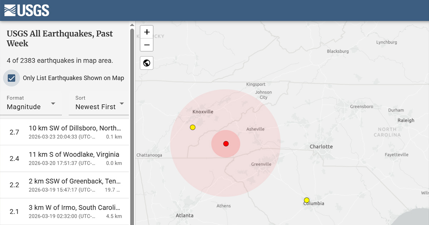Click the sidebar scroll-up arrow

(132, 25)
